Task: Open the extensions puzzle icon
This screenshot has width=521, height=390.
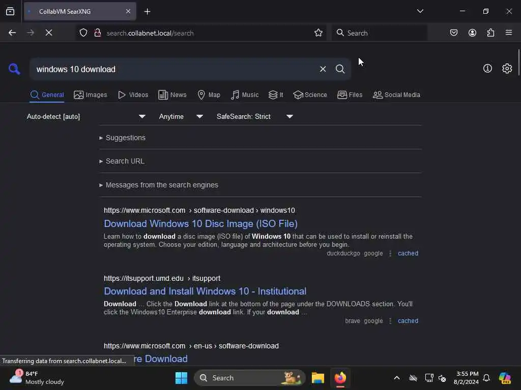Action: click(x=490, y=32)
